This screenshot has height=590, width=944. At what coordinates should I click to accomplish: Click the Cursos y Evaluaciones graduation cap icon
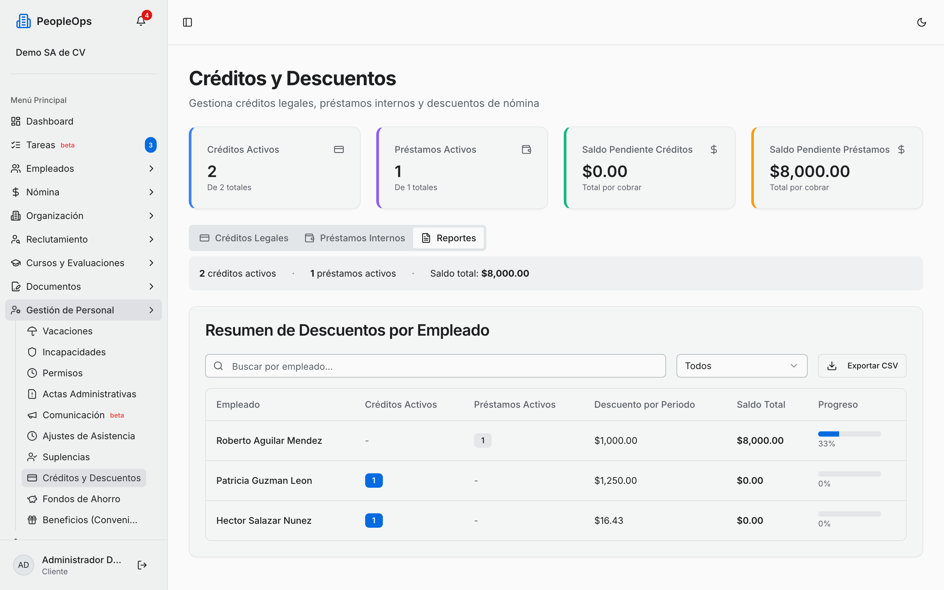[16, 263]
